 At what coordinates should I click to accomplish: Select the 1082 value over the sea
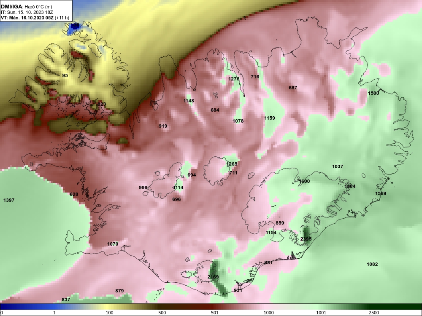click(372, 264)
